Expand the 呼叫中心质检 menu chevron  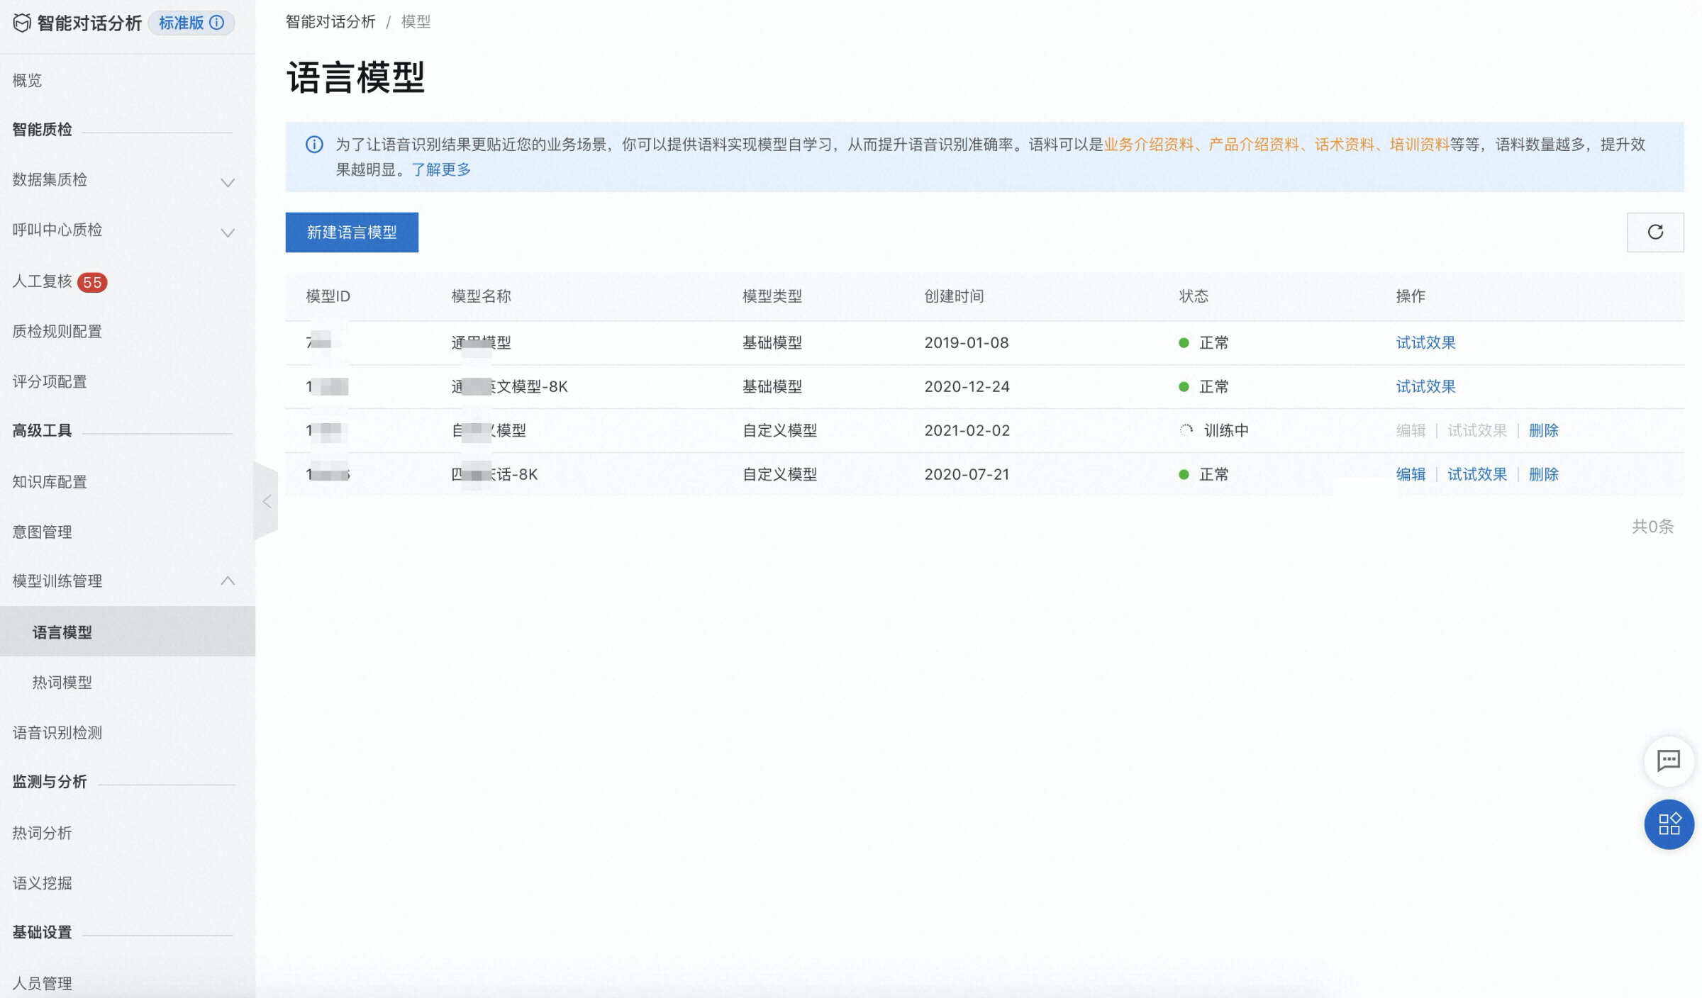(x=228, y=232)
